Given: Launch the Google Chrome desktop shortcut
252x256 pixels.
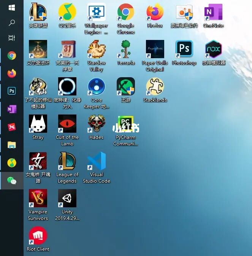Looking at the screenshot, I should pos(125,12).
